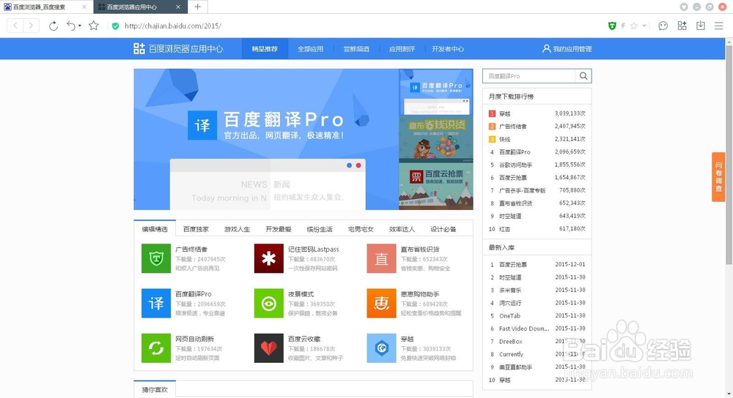Click the 百度浏览器应用中心 logo
733x398 pixels.
pos(178,48)
